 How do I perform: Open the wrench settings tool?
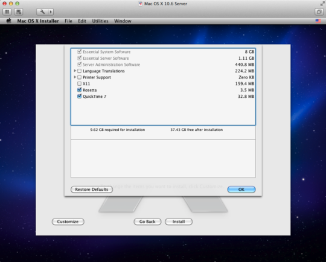pos(42,12)
